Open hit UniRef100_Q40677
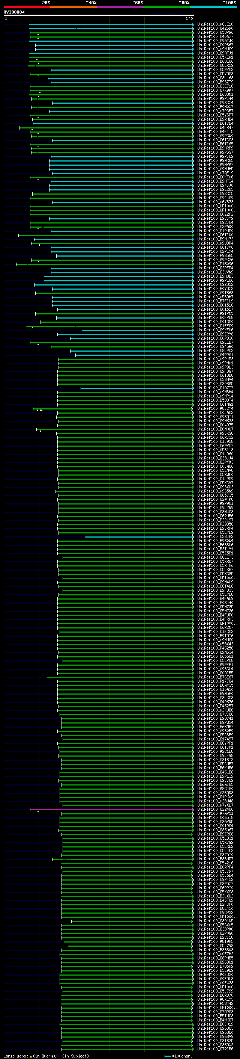Viewport: 240px width, 1059px height. 215,36
